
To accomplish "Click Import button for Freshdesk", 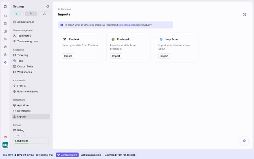I will pos(116,56).
